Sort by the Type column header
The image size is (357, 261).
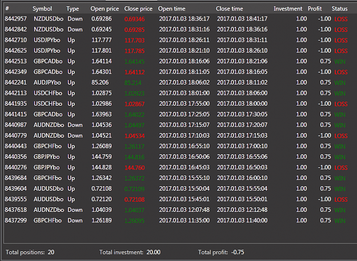tap(73, 9)
